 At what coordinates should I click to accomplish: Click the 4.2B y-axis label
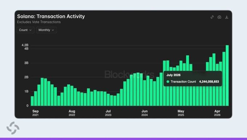point(25,45)
